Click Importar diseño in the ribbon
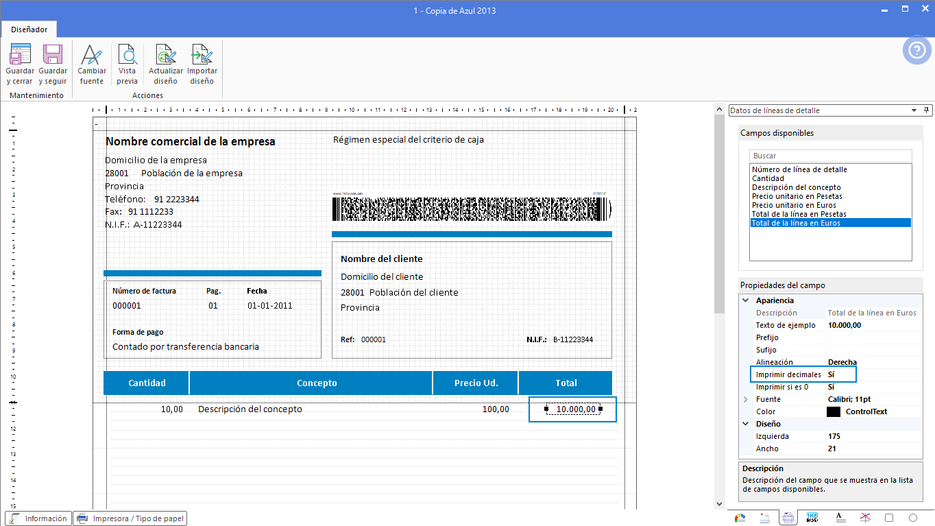Viewport: 935px width, 526px height. pyautogui.click(x=202, y=65)
